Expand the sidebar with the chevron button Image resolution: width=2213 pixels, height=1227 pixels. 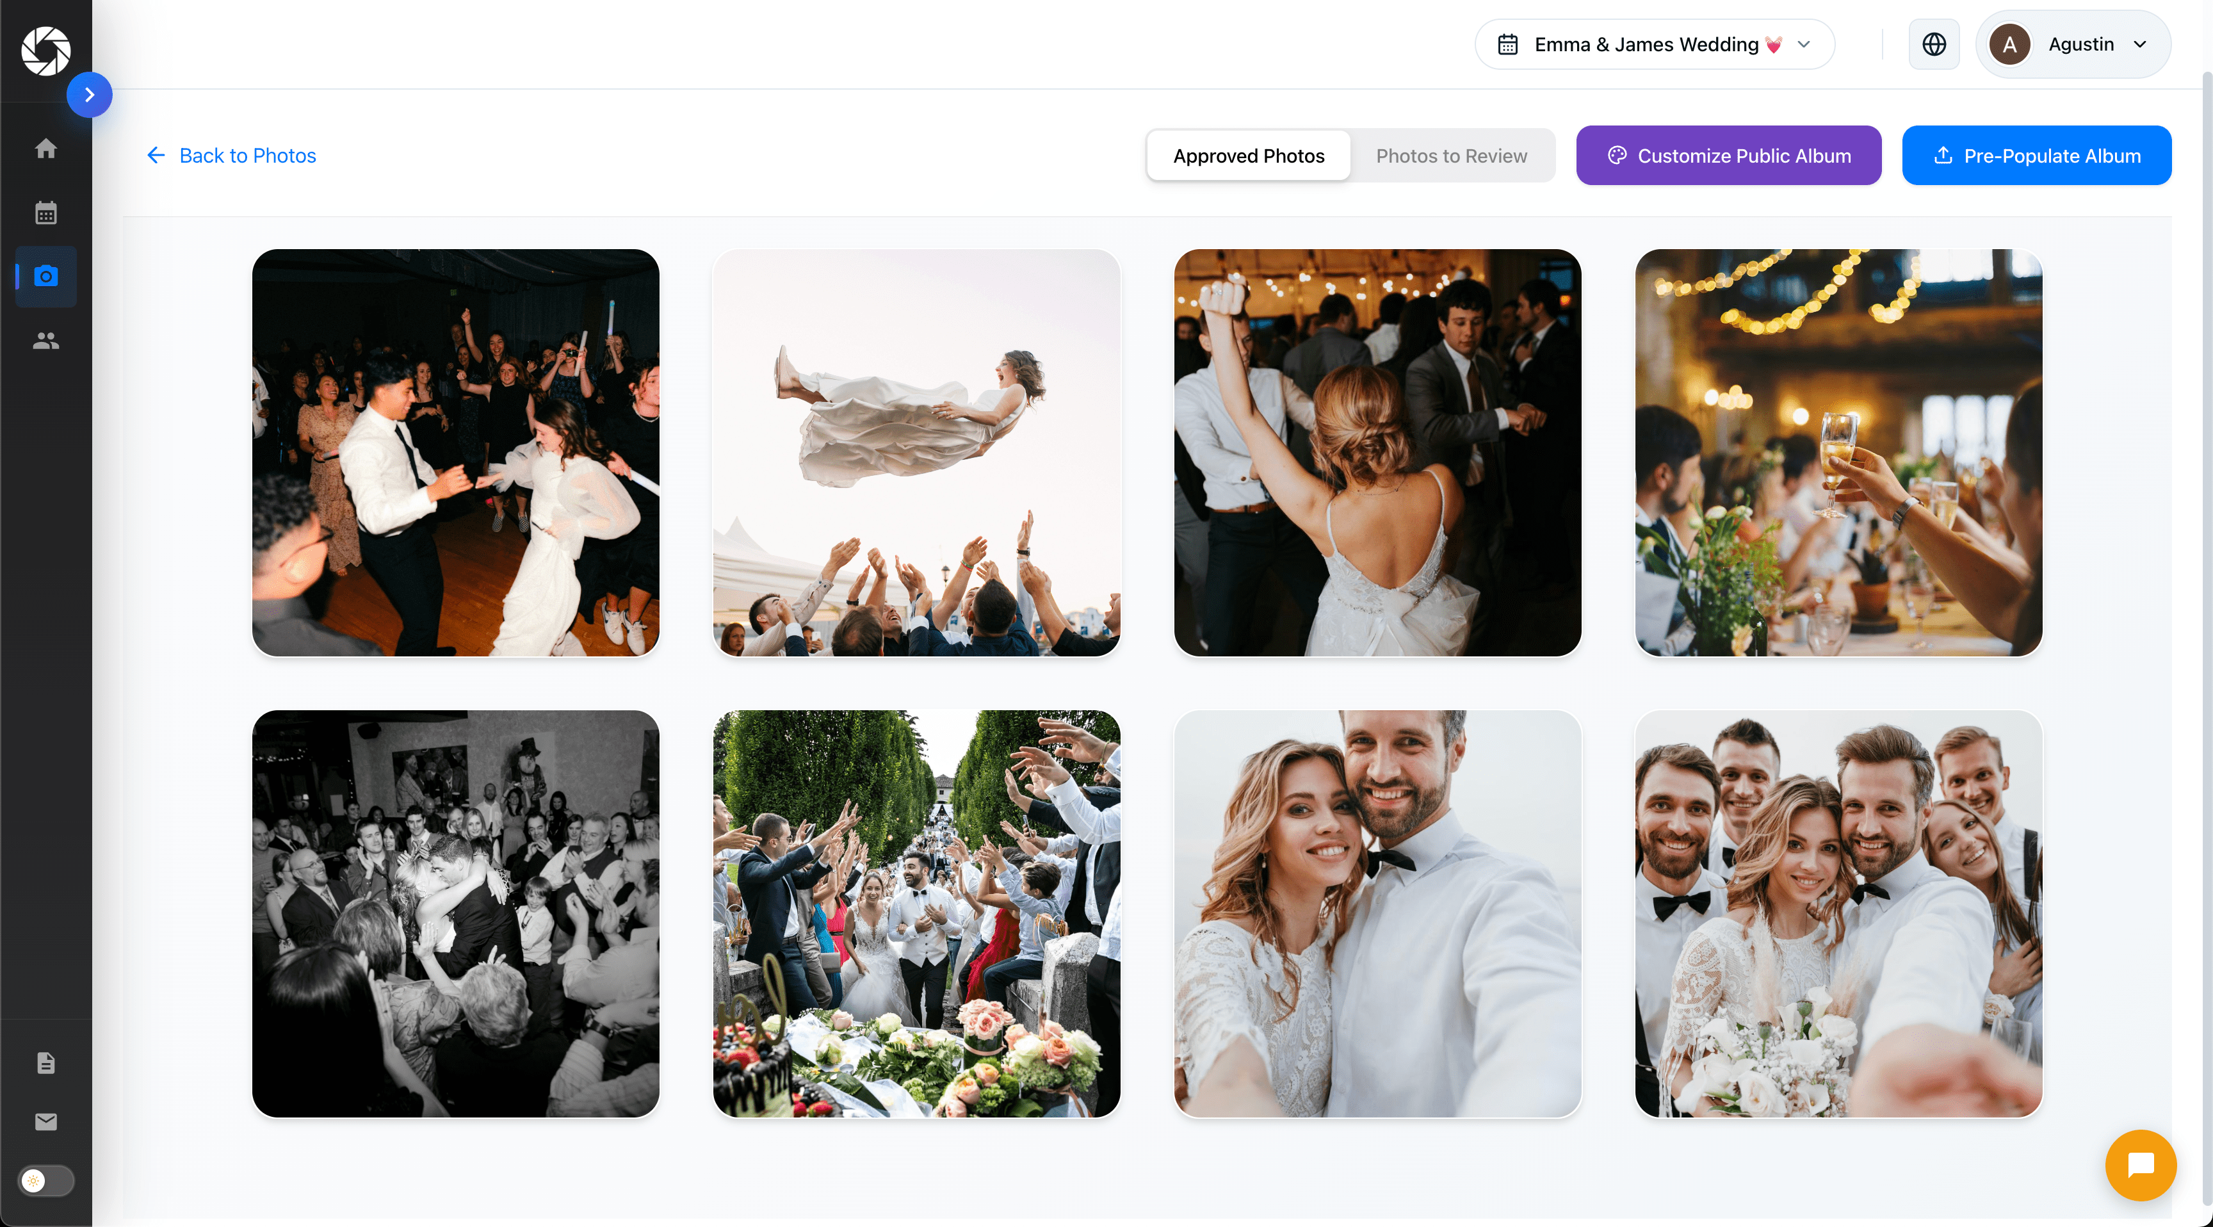click(90, 95)
